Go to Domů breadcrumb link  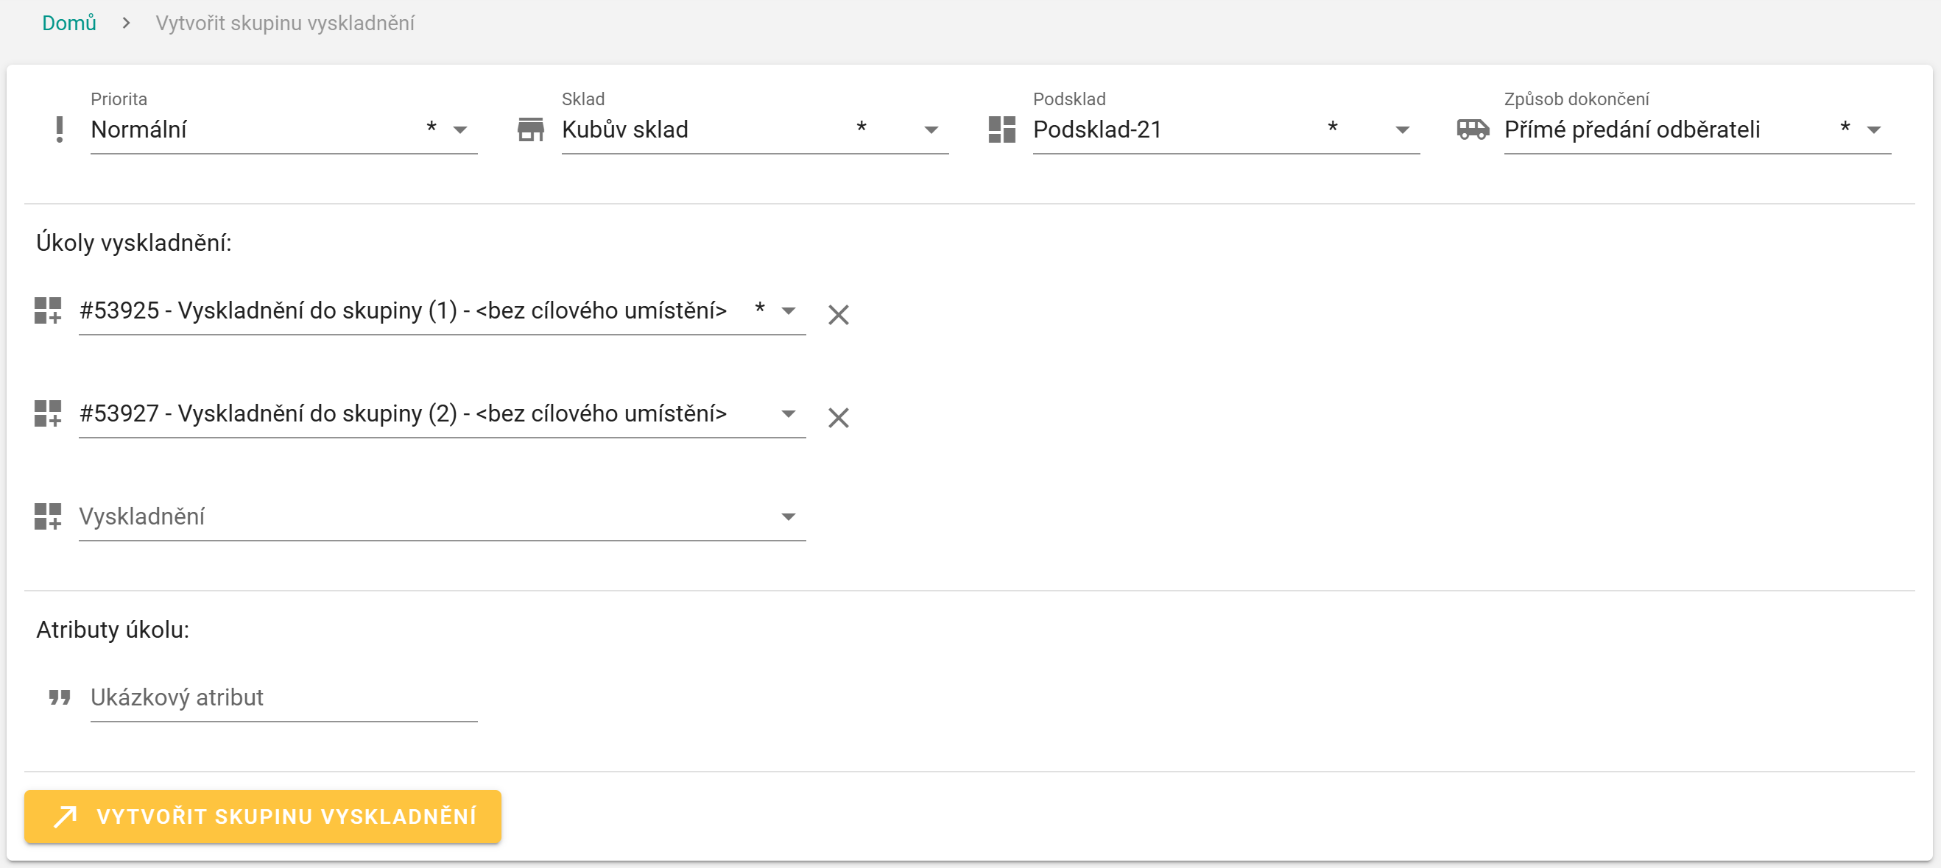(x=69, y=24)
